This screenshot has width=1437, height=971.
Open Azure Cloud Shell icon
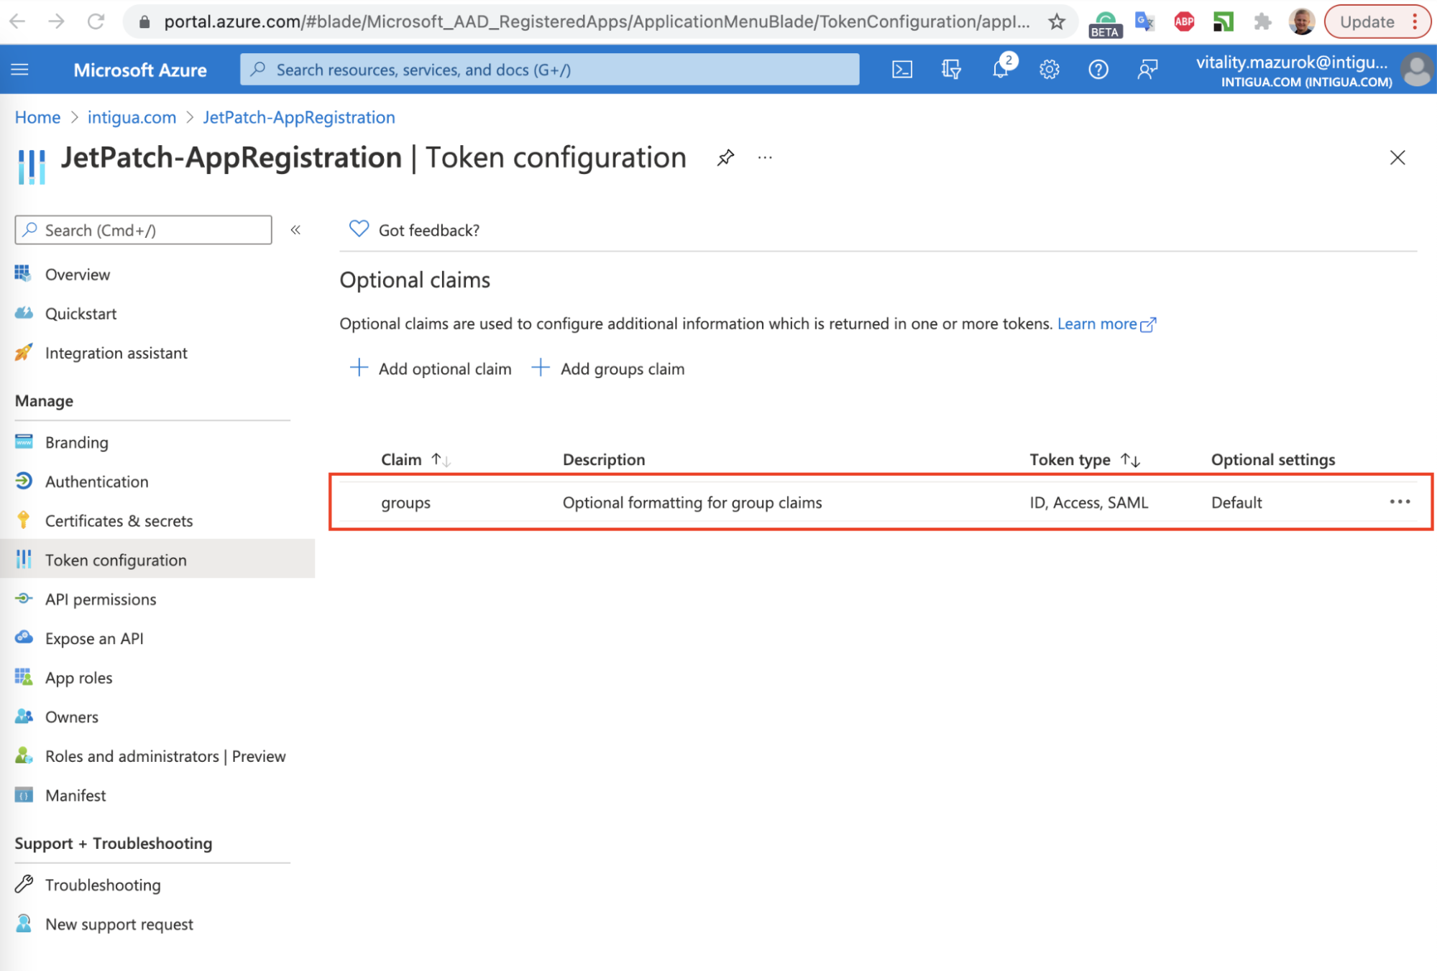click(902, 70)
